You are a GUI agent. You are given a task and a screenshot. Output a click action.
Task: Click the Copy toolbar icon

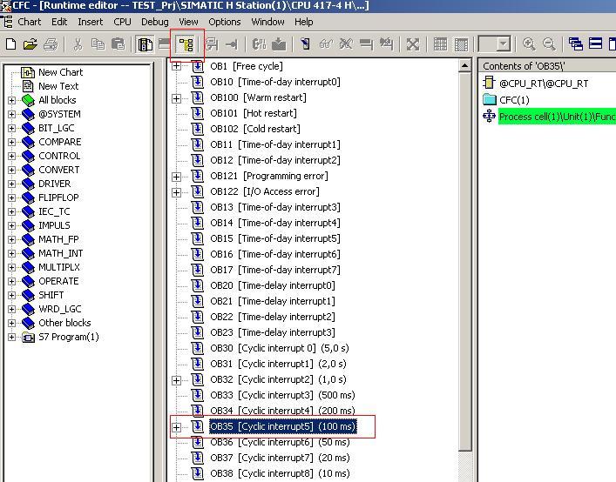(x=98, y=44)
